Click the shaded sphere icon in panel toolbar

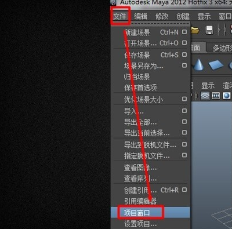[226, 96]
